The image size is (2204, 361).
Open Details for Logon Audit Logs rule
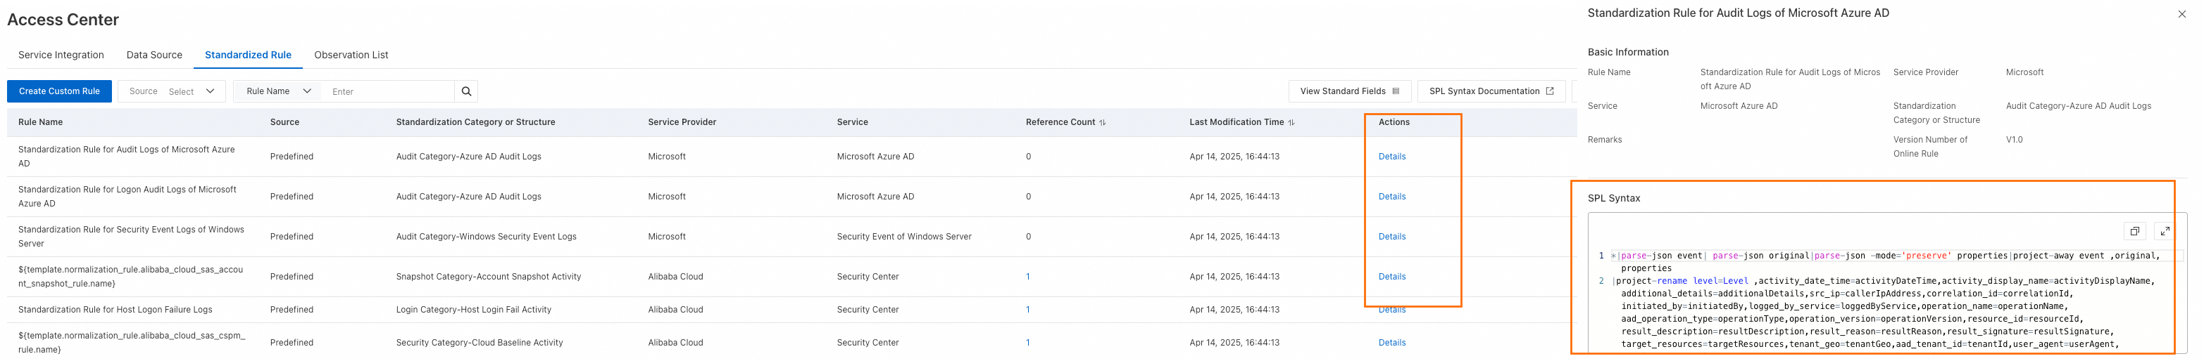point(1391,196)
